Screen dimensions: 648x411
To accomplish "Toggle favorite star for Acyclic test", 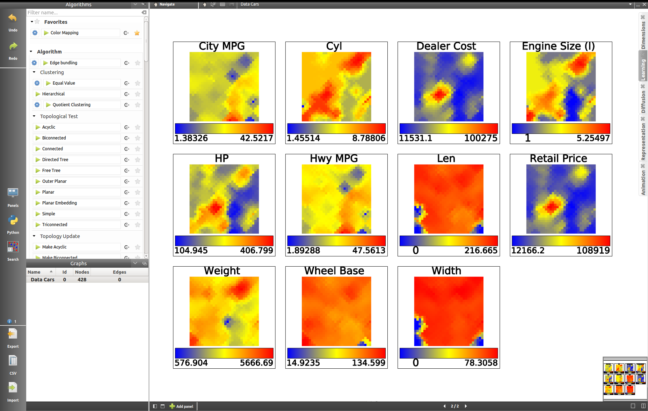I will pyautogui.click(x=138, y=127).
